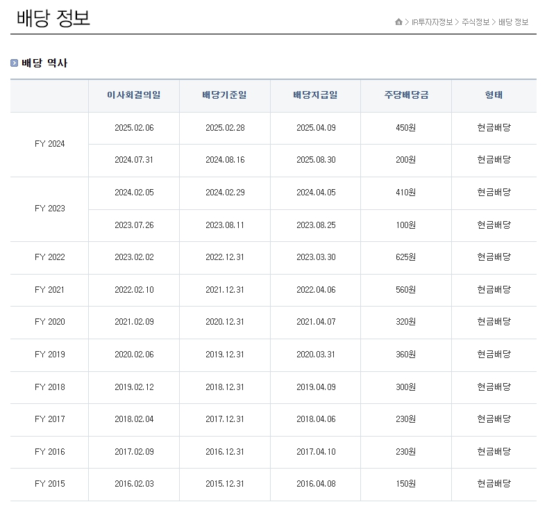
Task: Click the 이사회결의일 column header
Action: (134, 95)
